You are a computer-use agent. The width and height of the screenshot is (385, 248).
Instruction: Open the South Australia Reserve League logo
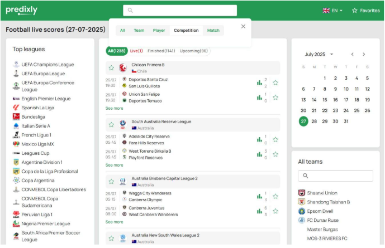pos(123,125)
